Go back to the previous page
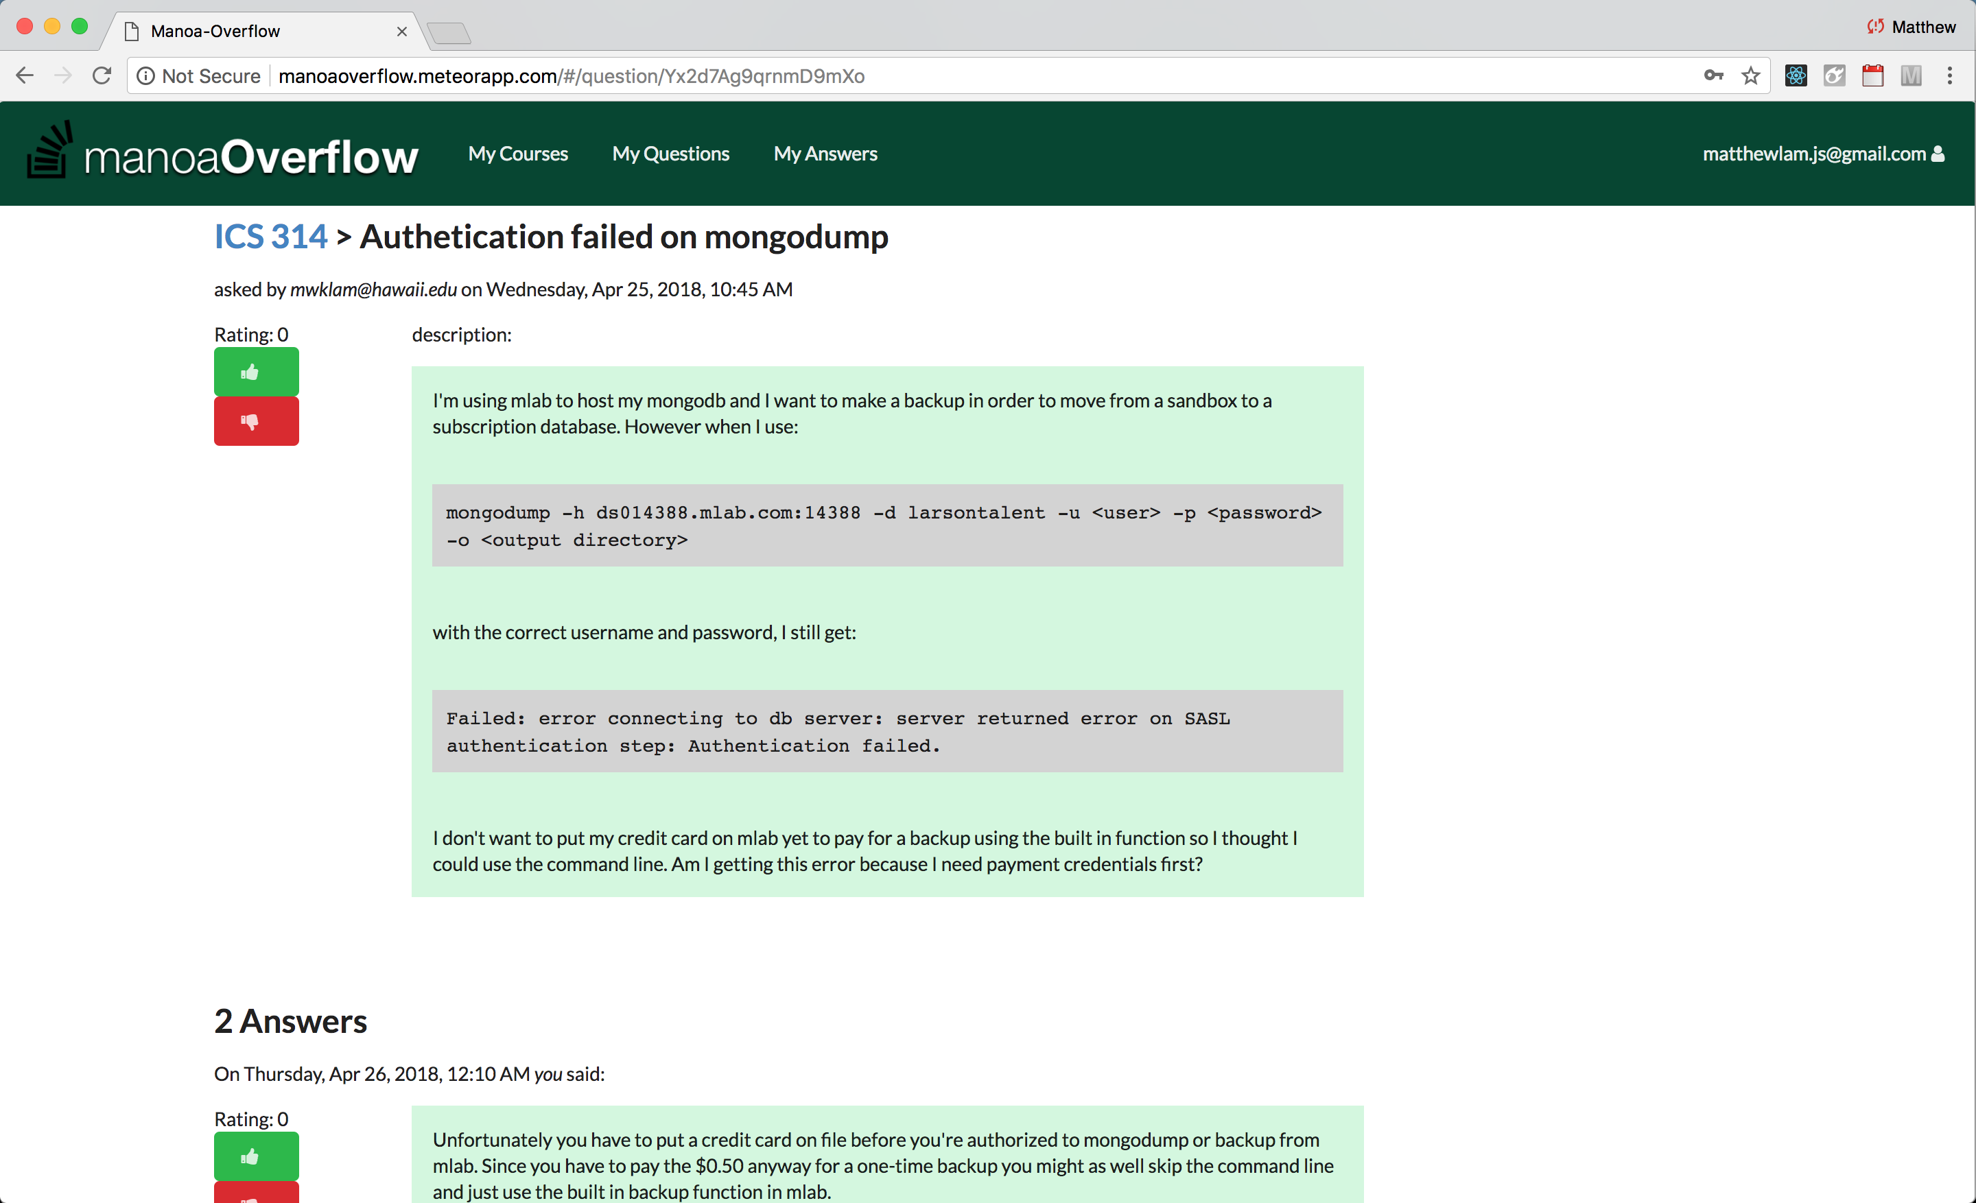This screenshot has width=1976, height=1203. click(25, 76)
